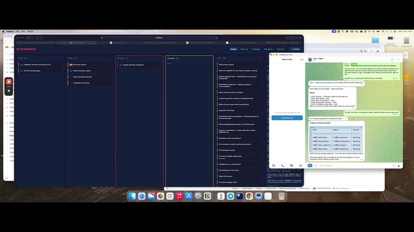Switch to the Work Log tab
414x232 pixels.
click(x=244, y=49)
